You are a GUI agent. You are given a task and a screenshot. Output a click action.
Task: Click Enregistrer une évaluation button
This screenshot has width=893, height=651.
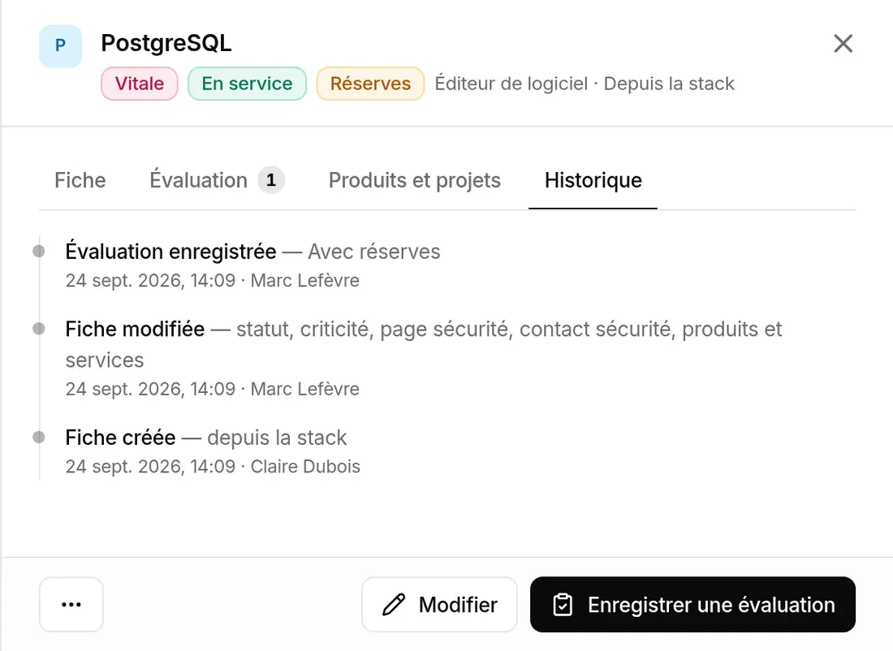[x=692, y=604]
